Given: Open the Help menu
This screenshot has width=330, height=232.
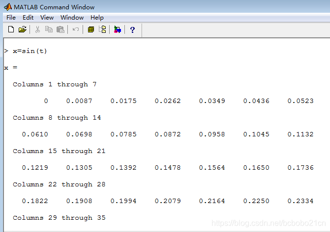Looking at the screenshot, I should coord(97,18).
